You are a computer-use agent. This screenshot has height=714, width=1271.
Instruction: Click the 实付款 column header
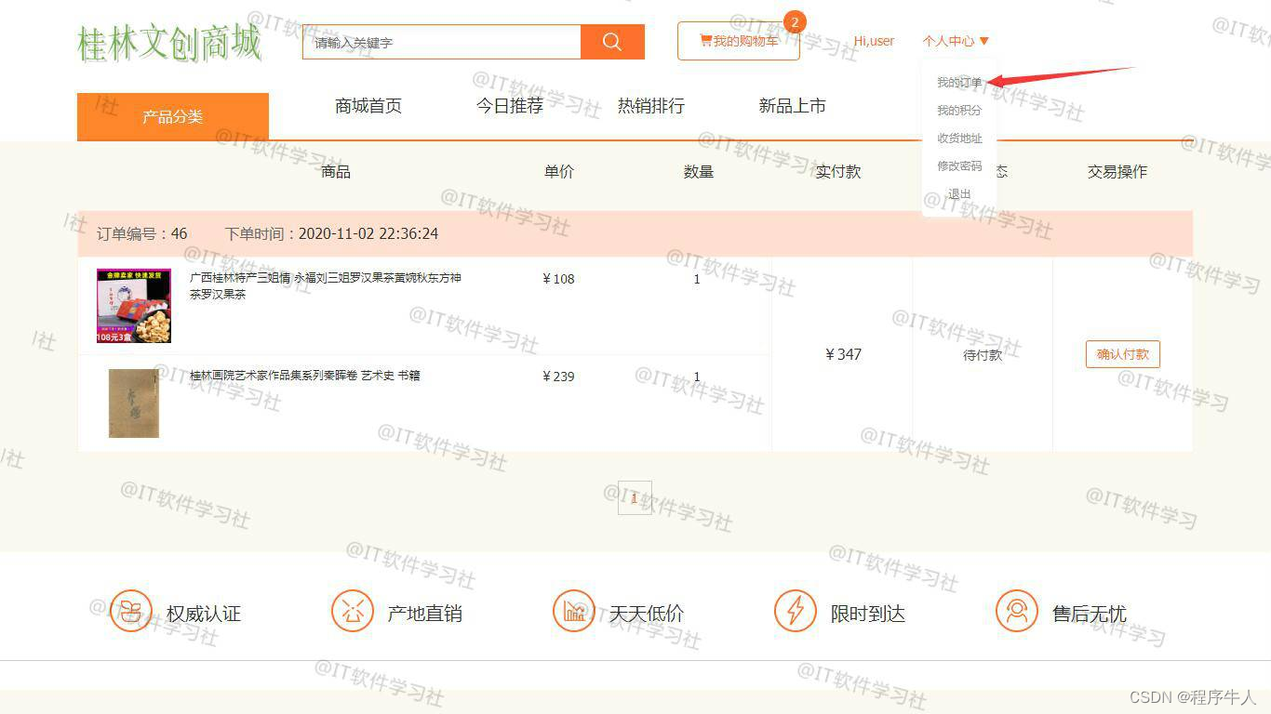tap(838, 172)
